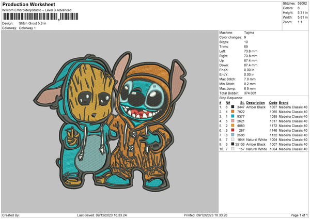Viewport: 310px width, 219px height.
Task: Click 'Madeira Classic 40' in stop row 3
Action: click(293, 116)
